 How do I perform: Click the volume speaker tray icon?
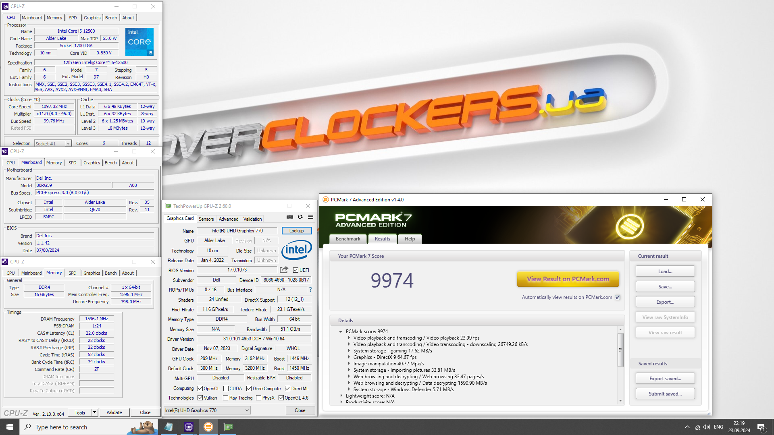[706, 427]
